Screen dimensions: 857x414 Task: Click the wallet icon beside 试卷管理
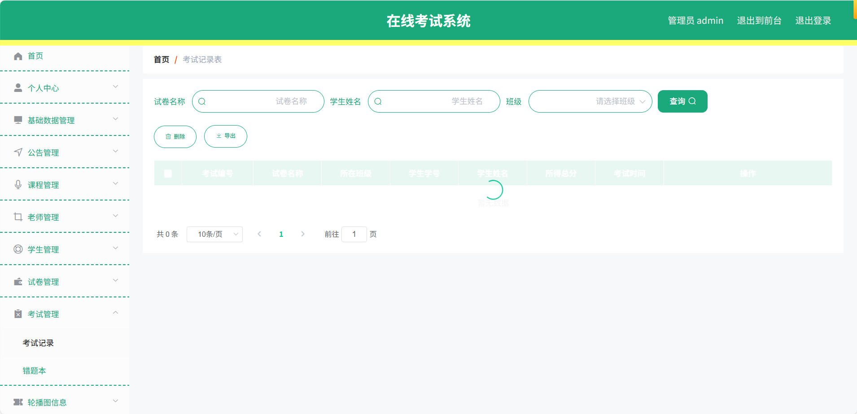[18, 281]
